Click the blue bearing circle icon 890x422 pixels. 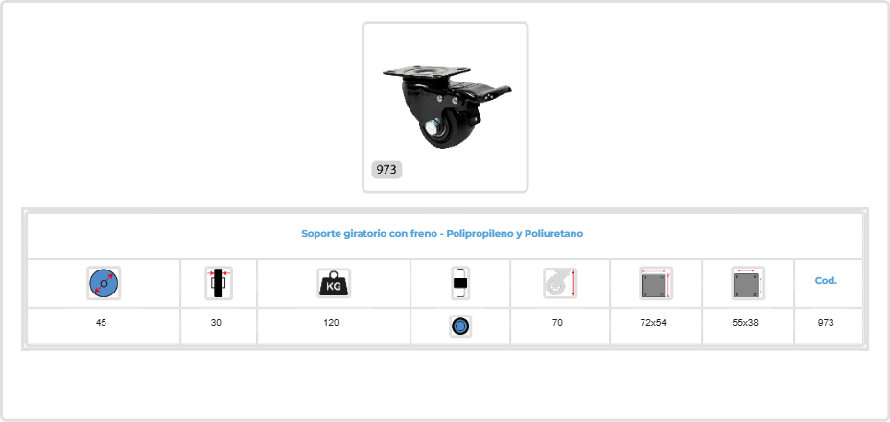pyautogui.click(x=460, y=326)
